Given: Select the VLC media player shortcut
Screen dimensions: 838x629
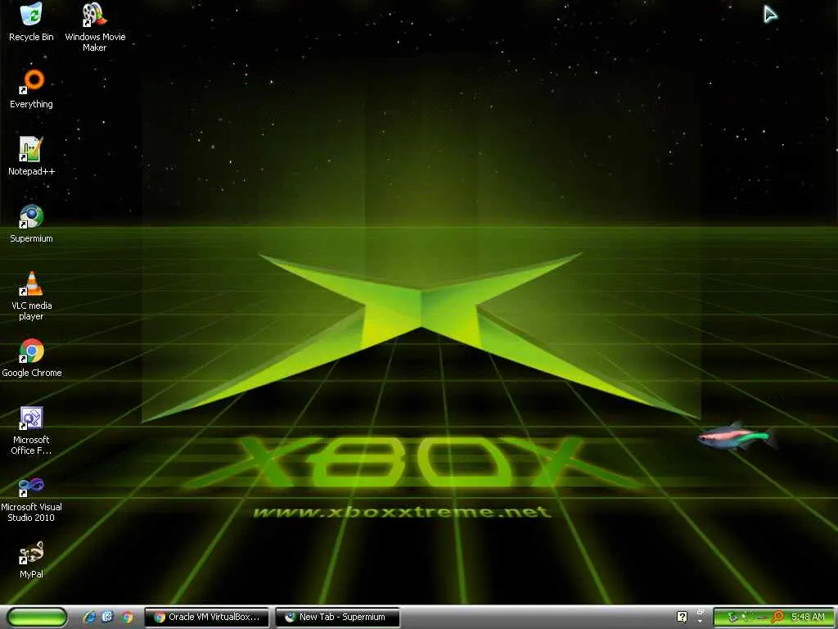Looking at the screenshot, I should (x=31, y=296).
